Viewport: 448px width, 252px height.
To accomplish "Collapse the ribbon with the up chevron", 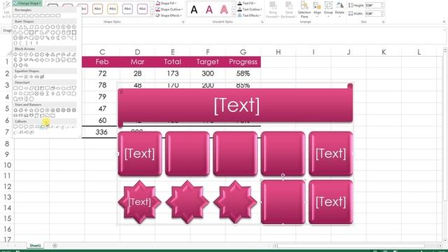I will coord(444,22).
